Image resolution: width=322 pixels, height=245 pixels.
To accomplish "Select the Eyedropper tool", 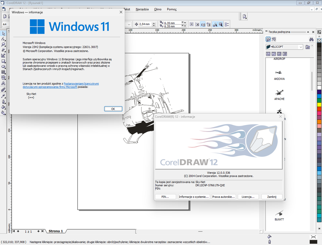I will [3, 96].
